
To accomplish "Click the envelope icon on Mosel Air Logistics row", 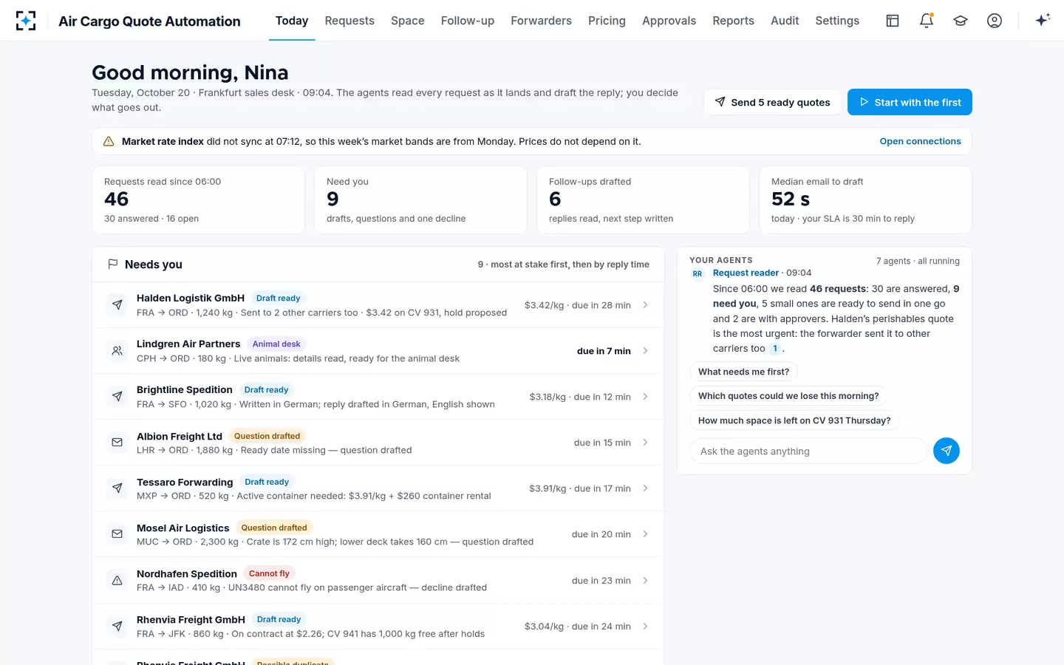I will (x=117, y=534).
